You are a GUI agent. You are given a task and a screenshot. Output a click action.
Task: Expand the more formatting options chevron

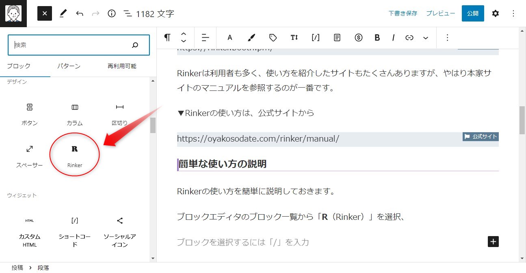425,37
